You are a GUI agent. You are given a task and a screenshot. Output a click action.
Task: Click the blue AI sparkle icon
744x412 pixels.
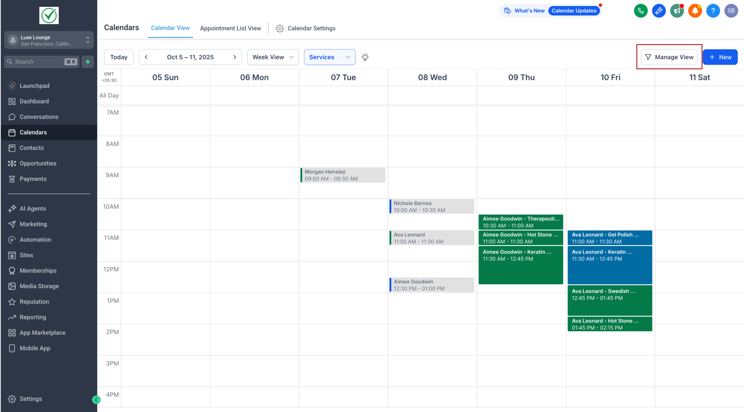tap(658, 11)
